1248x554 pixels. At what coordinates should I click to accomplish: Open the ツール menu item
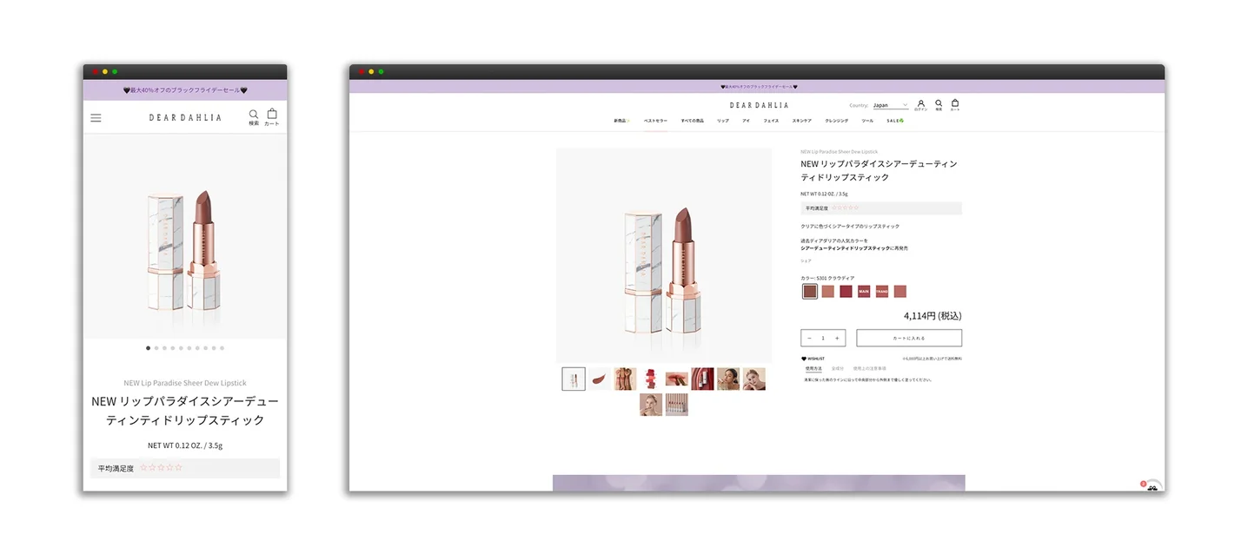click(x=867, y=121)
